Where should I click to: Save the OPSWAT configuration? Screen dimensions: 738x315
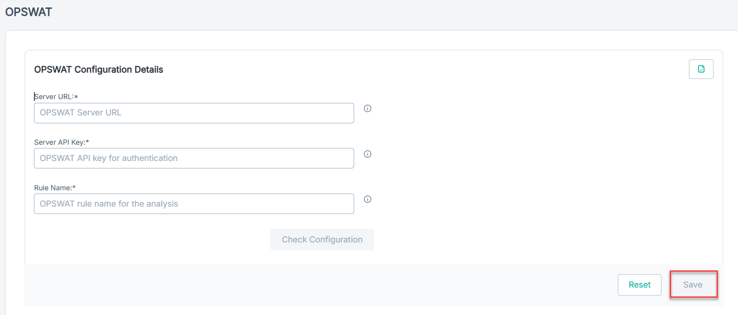693,285
